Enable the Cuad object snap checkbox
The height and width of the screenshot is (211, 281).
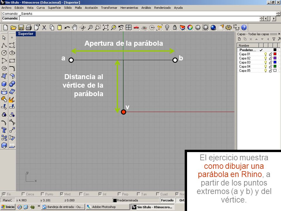coord(158,194)
